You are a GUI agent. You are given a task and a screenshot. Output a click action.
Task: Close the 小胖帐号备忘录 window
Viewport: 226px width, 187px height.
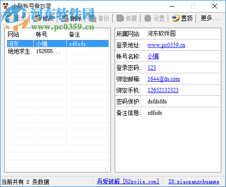pos(215,6)
